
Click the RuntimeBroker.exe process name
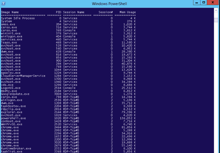16,148
